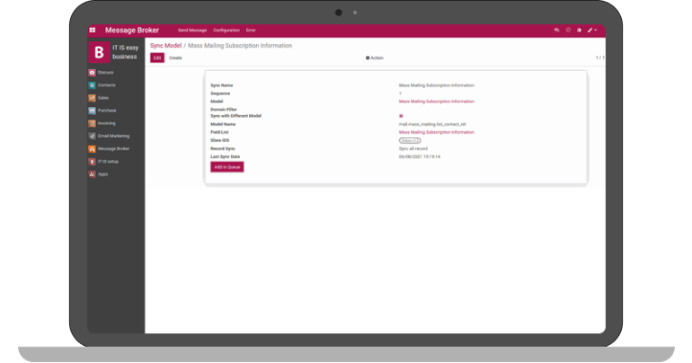The image size is (692, 363).
Task: Open Email Marketing app
Action: [112, 136]
